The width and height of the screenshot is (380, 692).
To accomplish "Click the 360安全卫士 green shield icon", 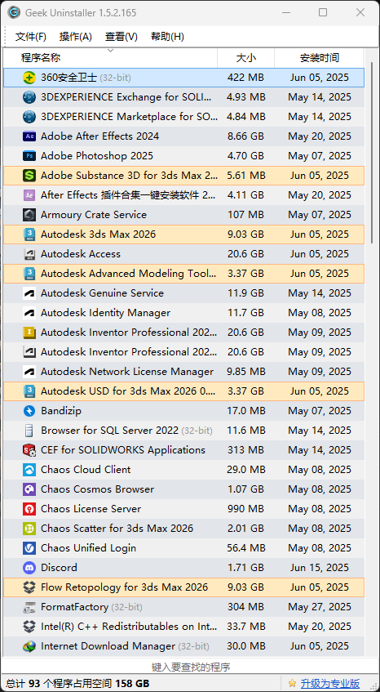I will [29, 78].
